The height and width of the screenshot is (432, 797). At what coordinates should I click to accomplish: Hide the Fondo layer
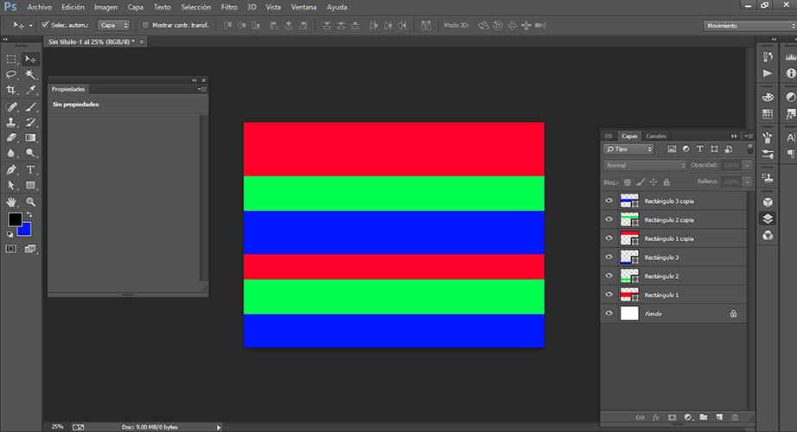[609, 314]
